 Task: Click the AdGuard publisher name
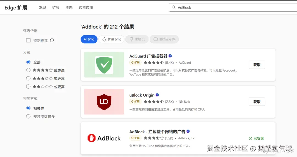pyautogui.click(x=185, y=63)
